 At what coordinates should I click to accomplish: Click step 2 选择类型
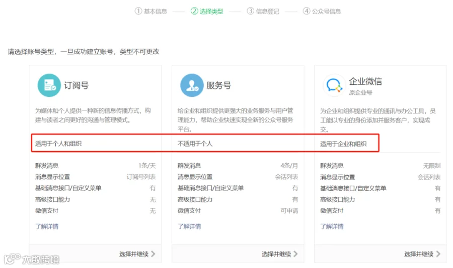207,11
